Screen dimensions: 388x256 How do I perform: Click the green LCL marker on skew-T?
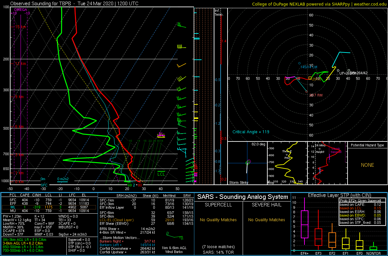point(161,173)
